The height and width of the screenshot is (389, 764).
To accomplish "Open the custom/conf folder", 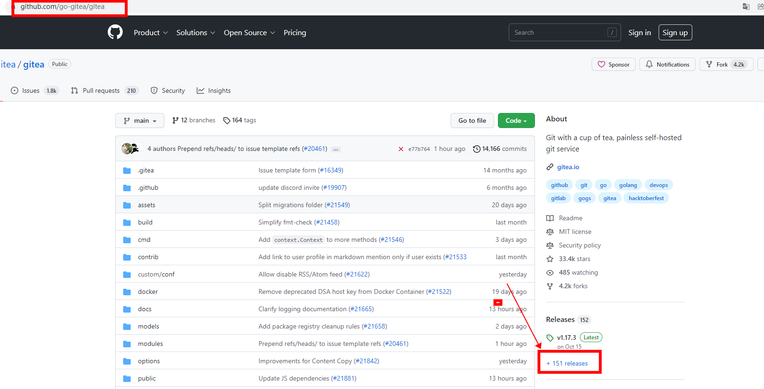I will (x=156, y=275).
